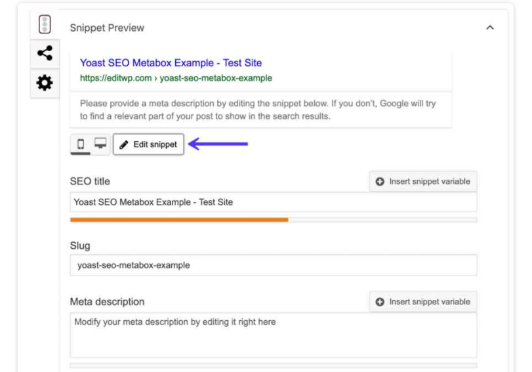Open the Yoast SEO Metabox Example preview title
Screen dimensions: 532x372
click(x=171, y=63)
